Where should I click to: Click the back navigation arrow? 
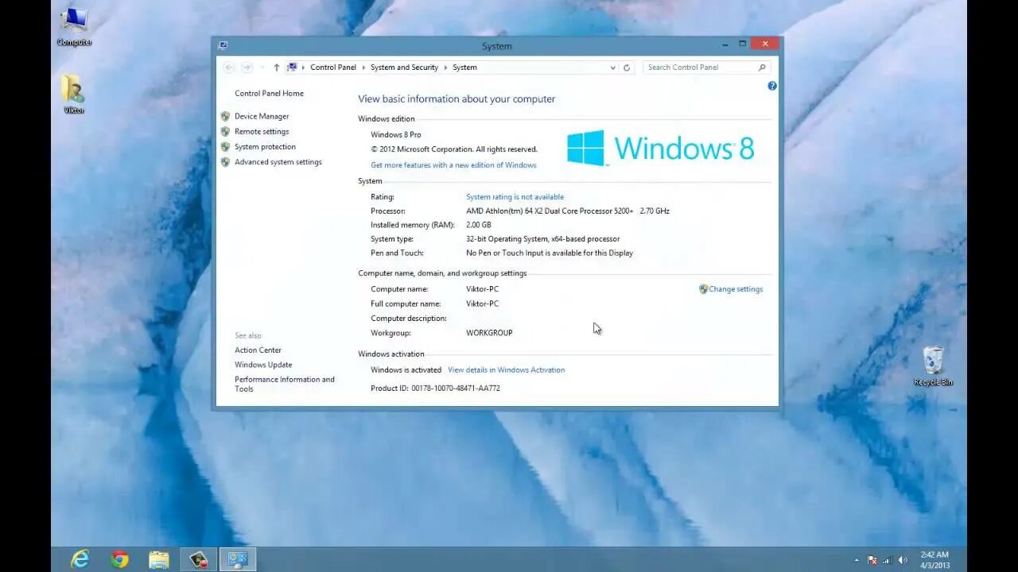229,68
